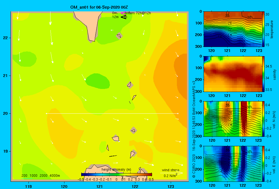
Task: Click the black 12m drifter marker in the legend
Action: tap(123, 17)
